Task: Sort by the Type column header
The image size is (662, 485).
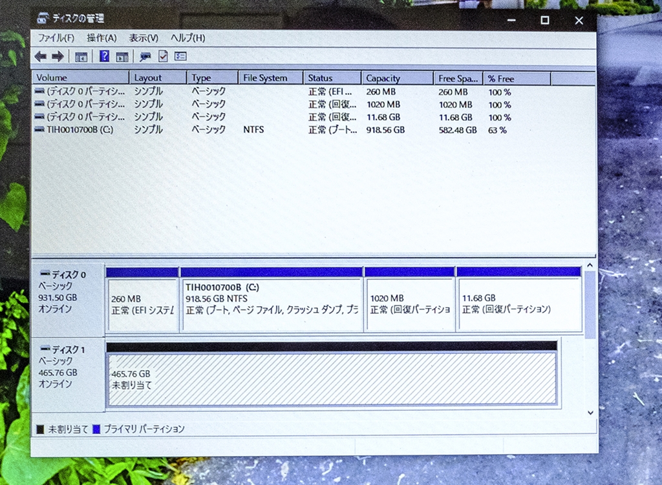Action: pos(213,77)
